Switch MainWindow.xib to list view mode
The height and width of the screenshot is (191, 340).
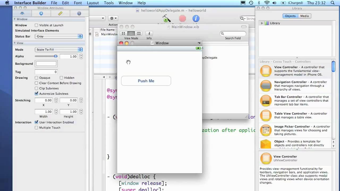coord(131,33)
